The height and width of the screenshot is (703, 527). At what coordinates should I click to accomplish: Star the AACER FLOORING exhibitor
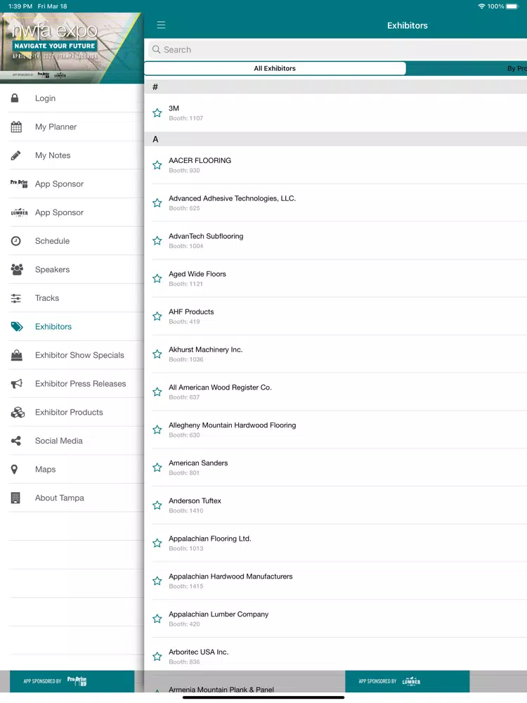coord(157,165)
